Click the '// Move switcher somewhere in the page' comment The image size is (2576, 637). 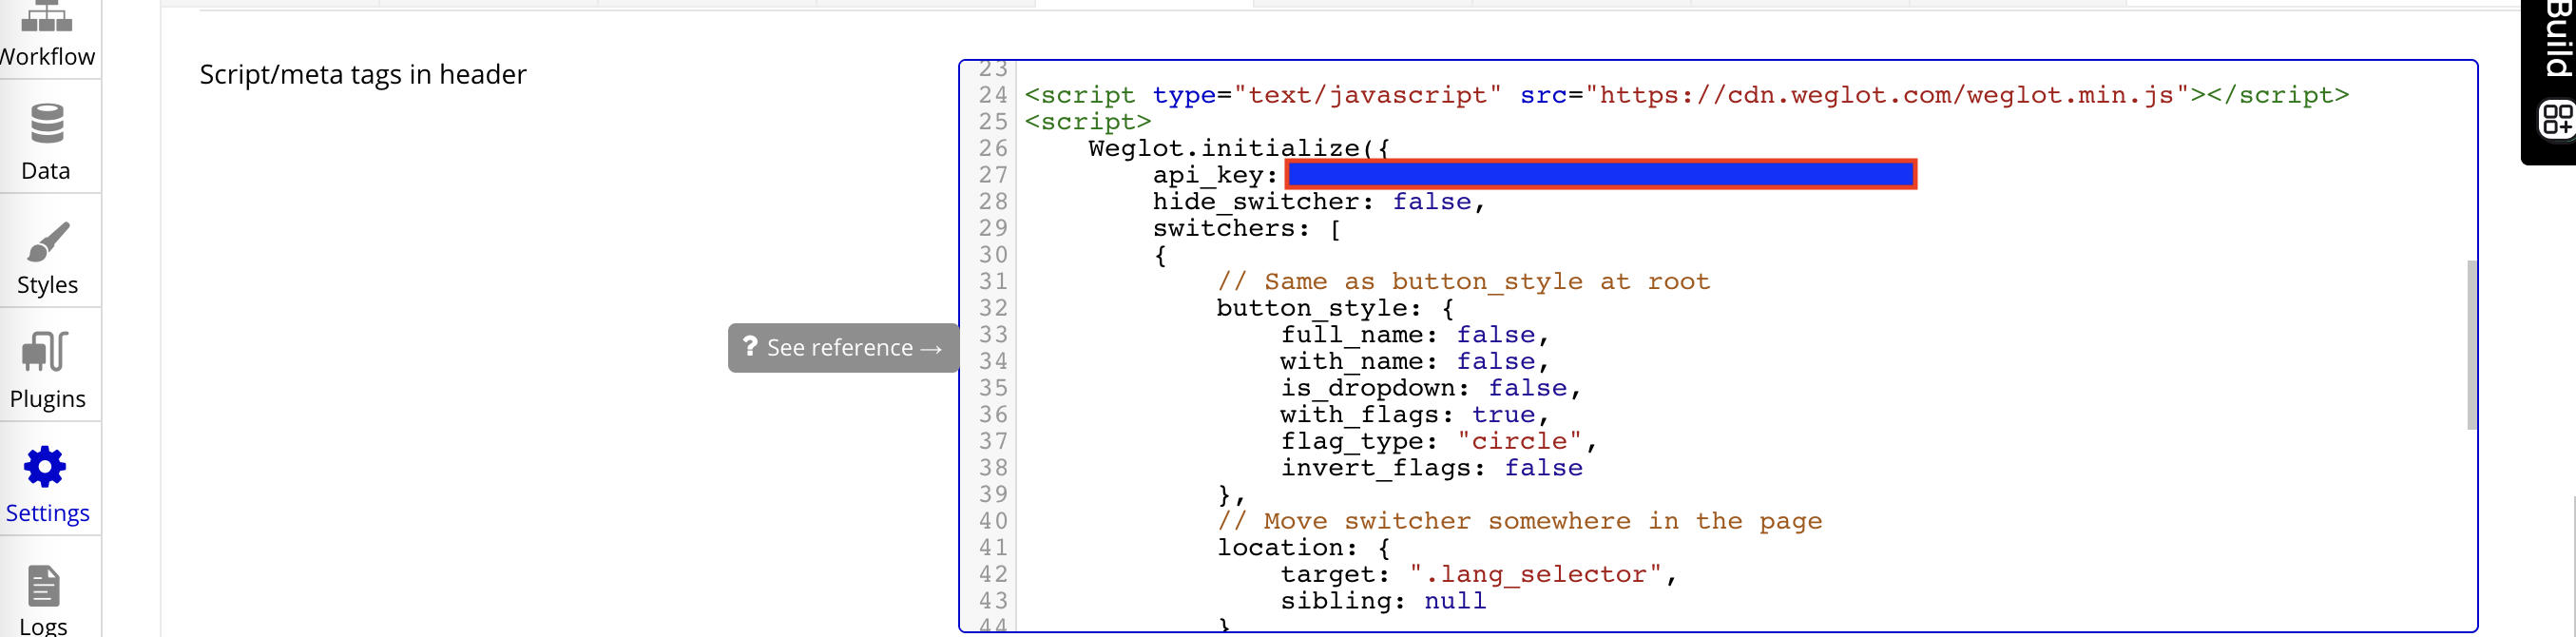[x=1519, y=521]
